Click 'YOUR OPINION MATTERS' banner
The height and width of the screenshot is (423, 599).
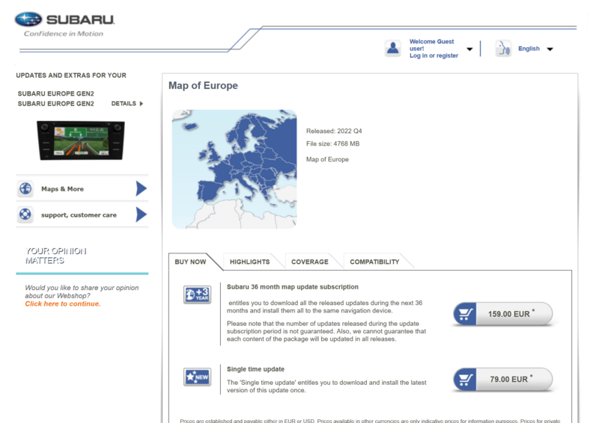point(55,256)
